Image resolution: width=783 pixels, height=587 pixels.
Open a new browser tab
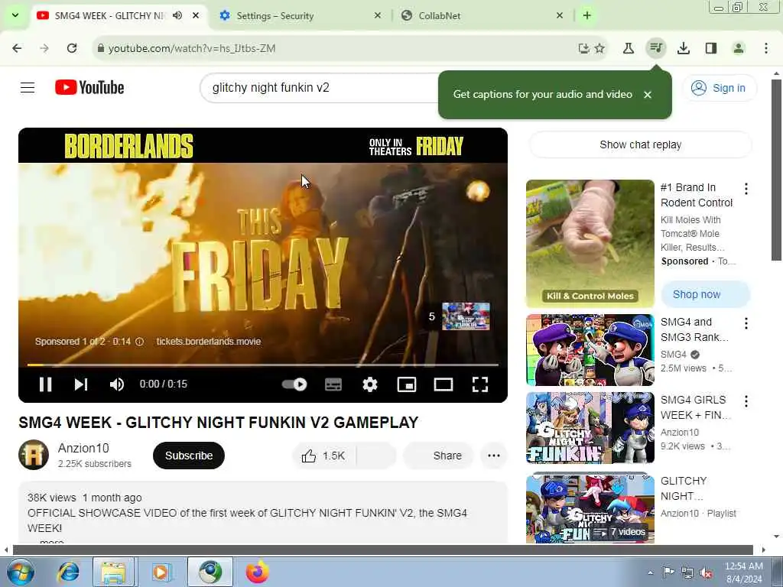click(587, 15)
